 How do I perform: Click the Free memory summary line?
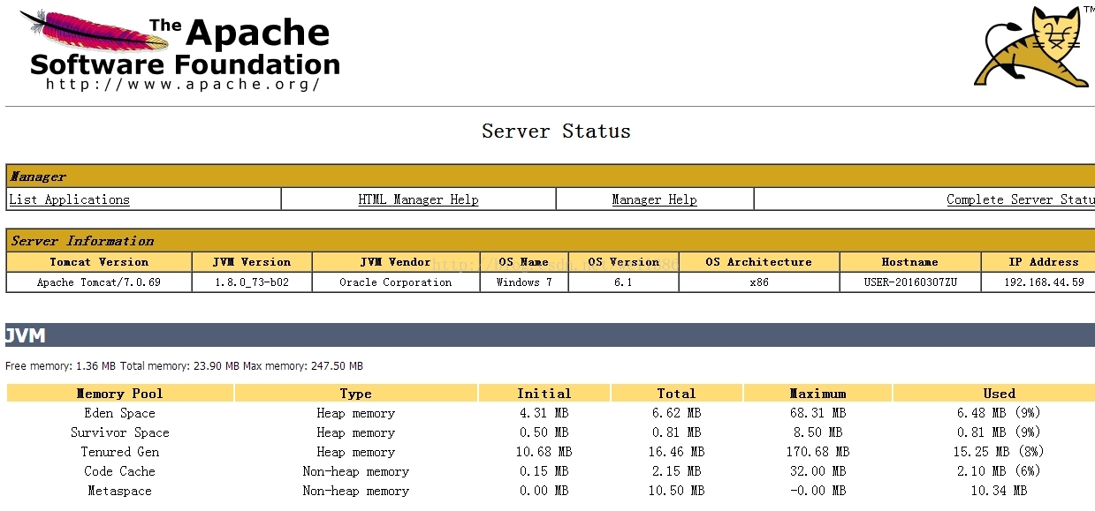[x=184, y=366]
